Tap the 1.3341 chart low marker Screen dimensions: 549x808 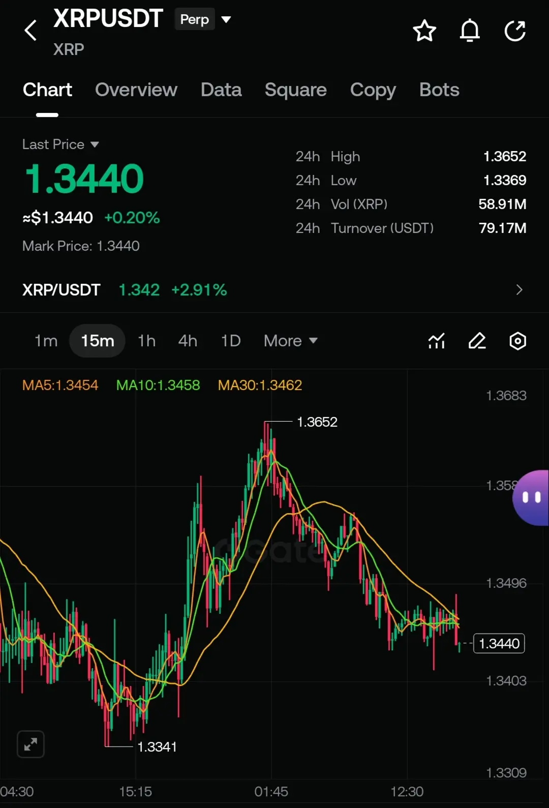(x=157, y=746)
